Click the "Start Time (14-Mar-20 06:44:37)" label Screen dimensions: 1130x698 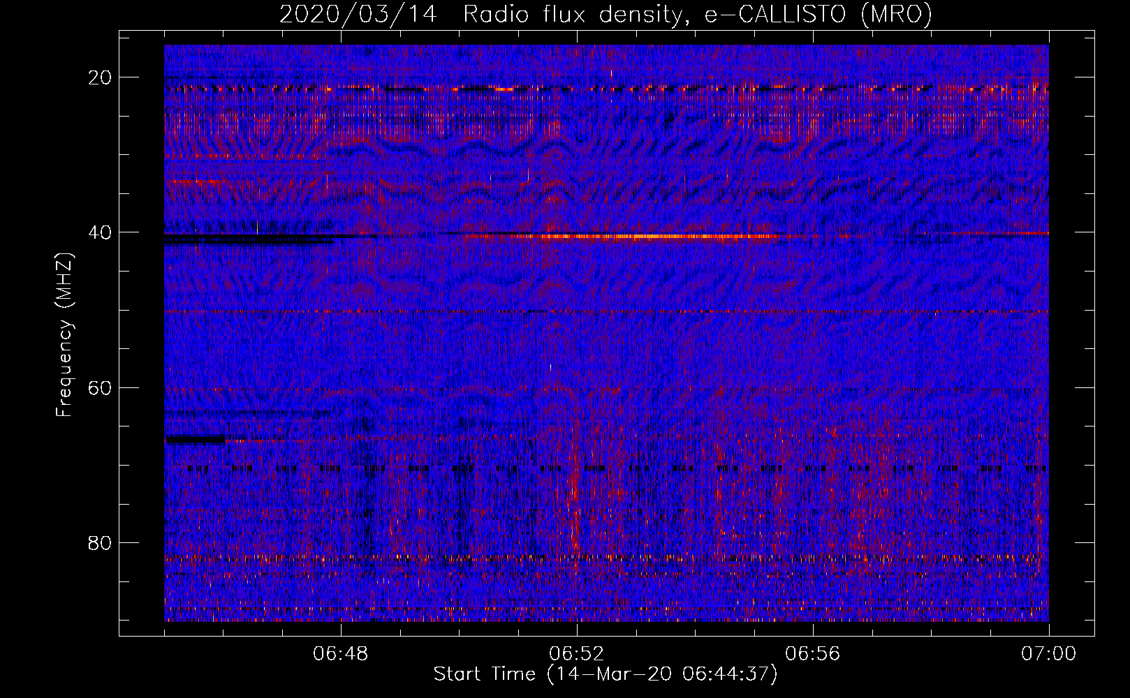tap(606, 674)
